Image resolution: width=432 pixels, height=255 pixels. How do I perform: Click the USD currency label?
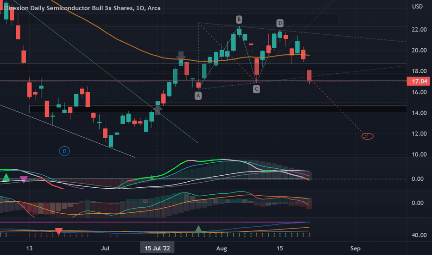417,6
